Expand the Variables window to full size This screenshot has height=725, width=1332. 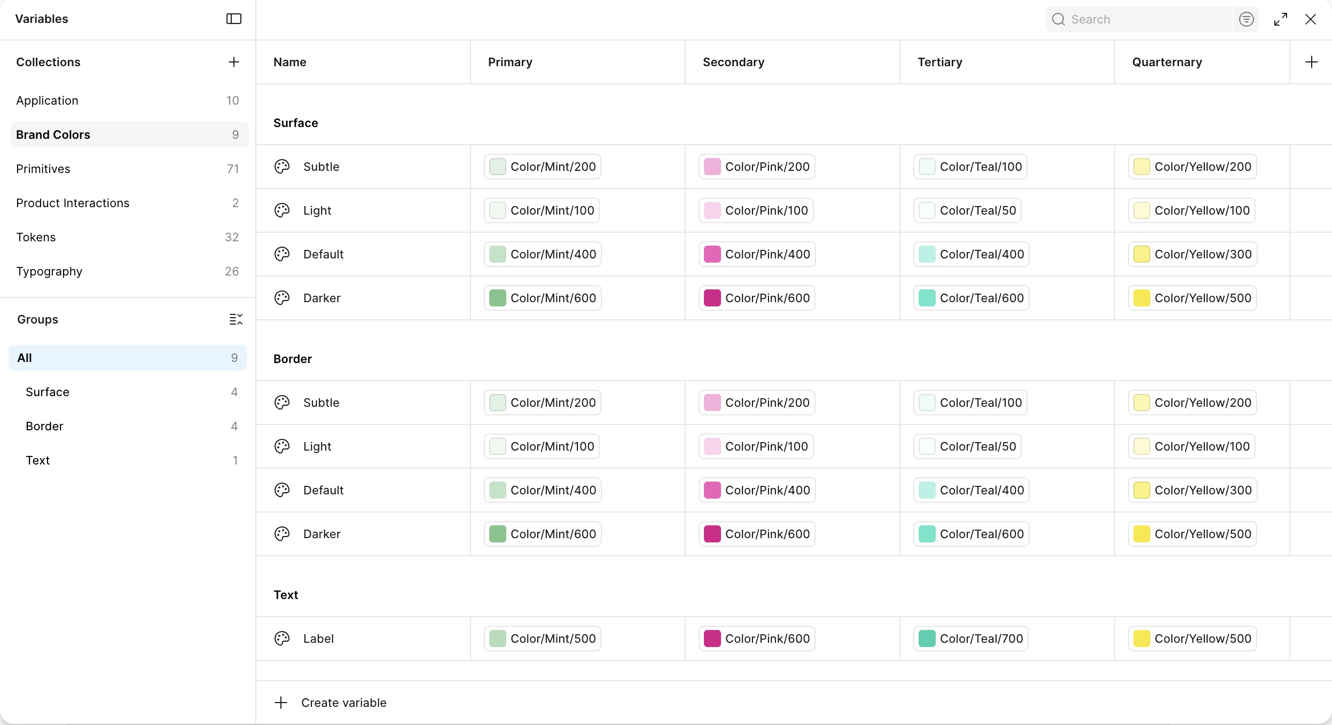pyautogui.click(x=1281, y=19)
